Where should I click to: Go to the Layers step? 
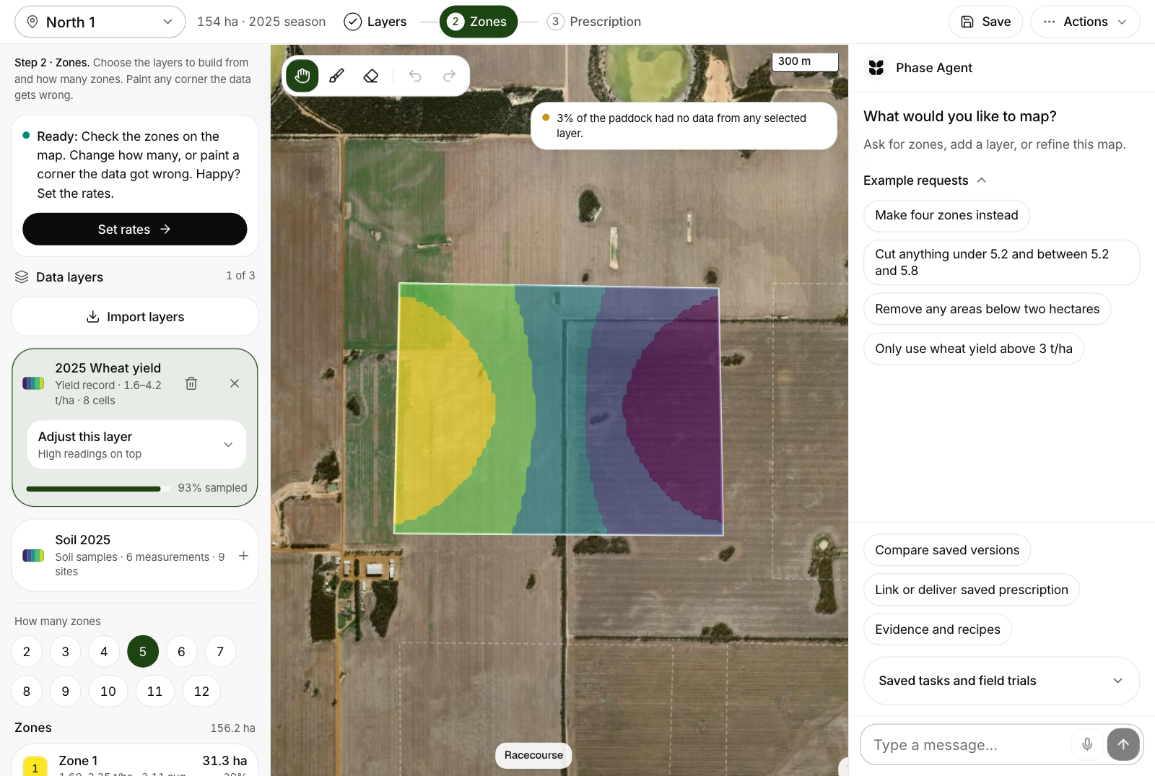[375, 22]
